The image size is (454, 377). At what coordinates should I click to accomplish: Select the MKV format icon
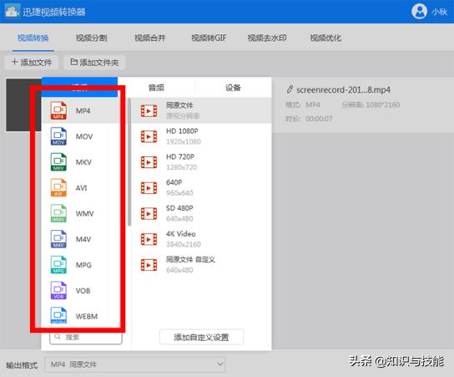tap(58, 162)
